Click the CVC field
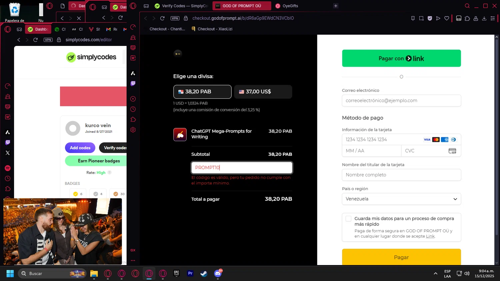The height and width of the screenshot is (281, 500). pos(431,151)
